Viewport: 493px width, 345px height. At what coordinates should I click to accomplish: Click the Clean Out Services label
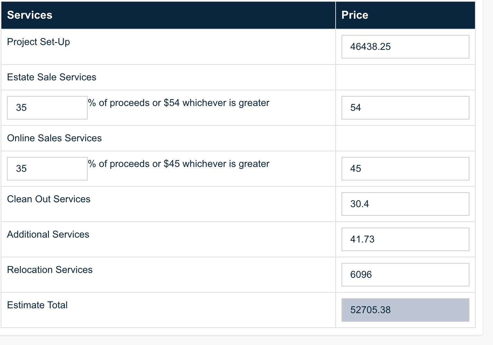tap(49, 199)
